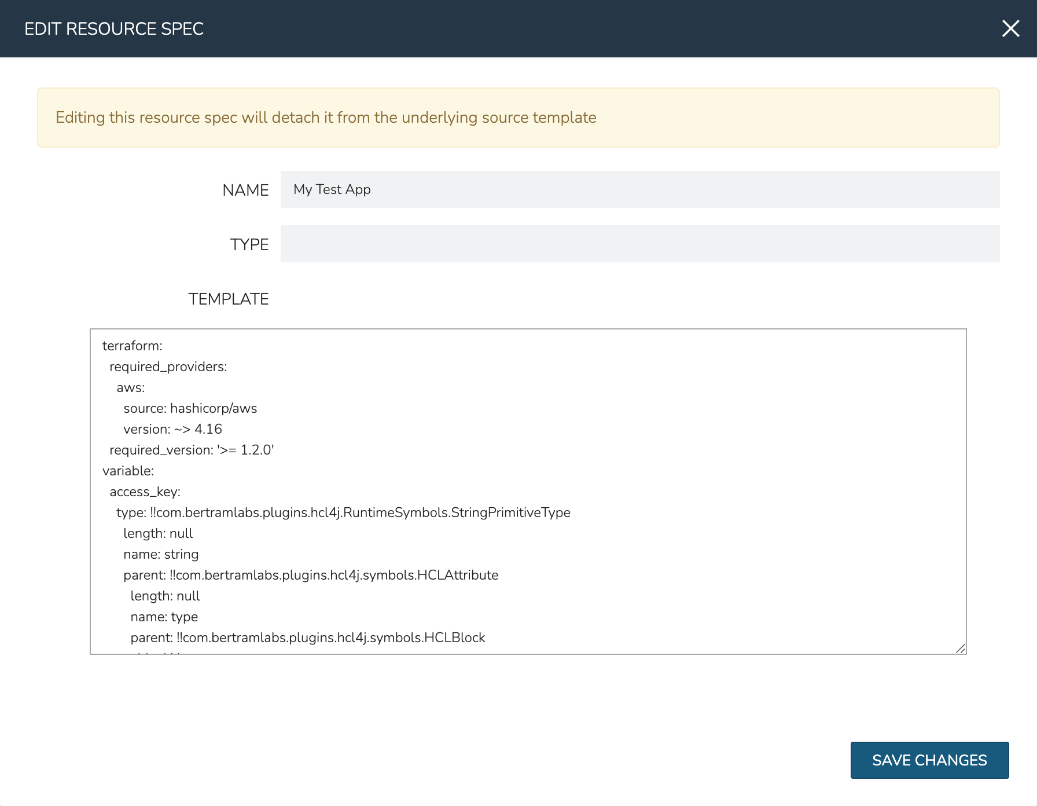
Task: Click the detach warning banner message
Action: click(x=326, y=118)
